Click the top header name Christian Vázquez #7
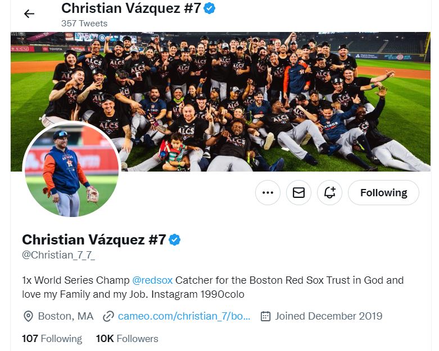Viewport: 439px width, 351px height. (130, 8)
